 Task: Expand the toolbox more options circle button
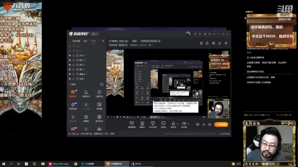click(x=101, y=84)
